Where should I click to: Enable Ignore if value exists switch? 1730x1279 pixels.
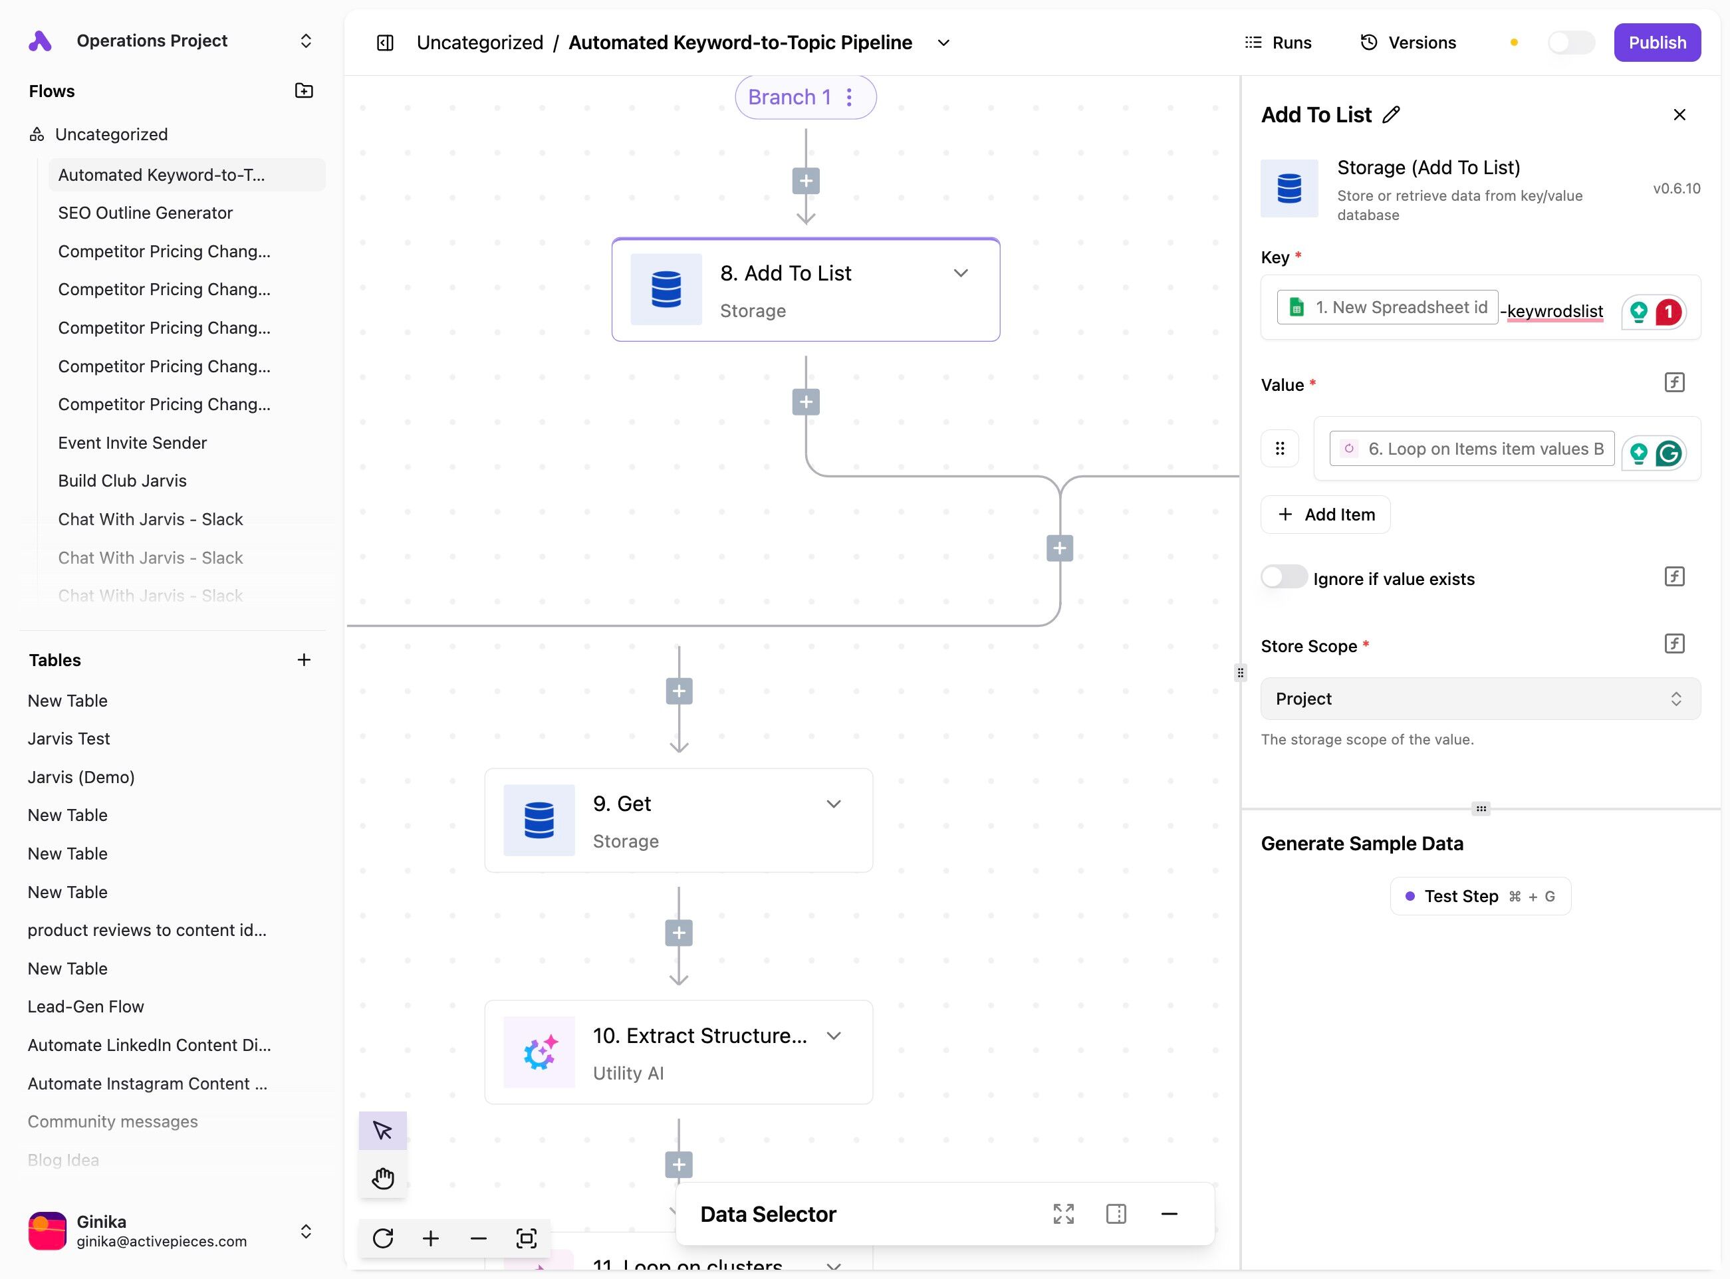[x=1283, y=578]
